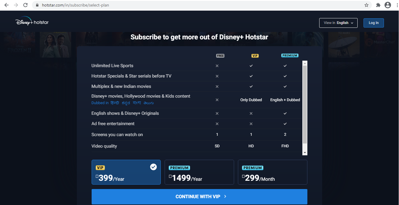View site information via the lock icon
The image size is (399, 205).
[37, 5]
